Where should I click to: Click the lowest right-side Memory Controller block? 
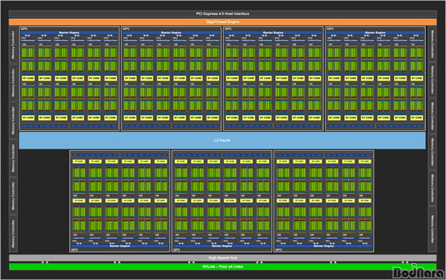(433, 229)
